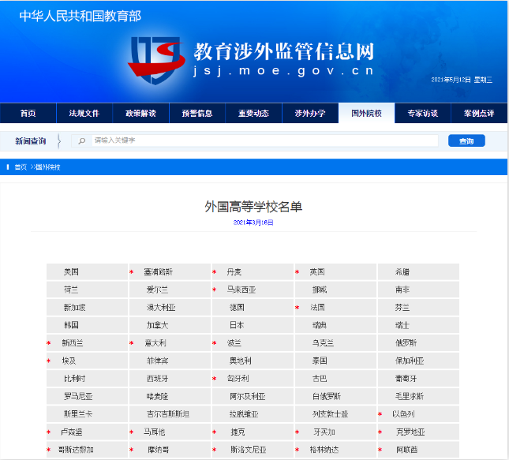This screenshot has height=460, width=509.
Task: Choose 芬兰 from the school list table
Action: coord(402,308)
